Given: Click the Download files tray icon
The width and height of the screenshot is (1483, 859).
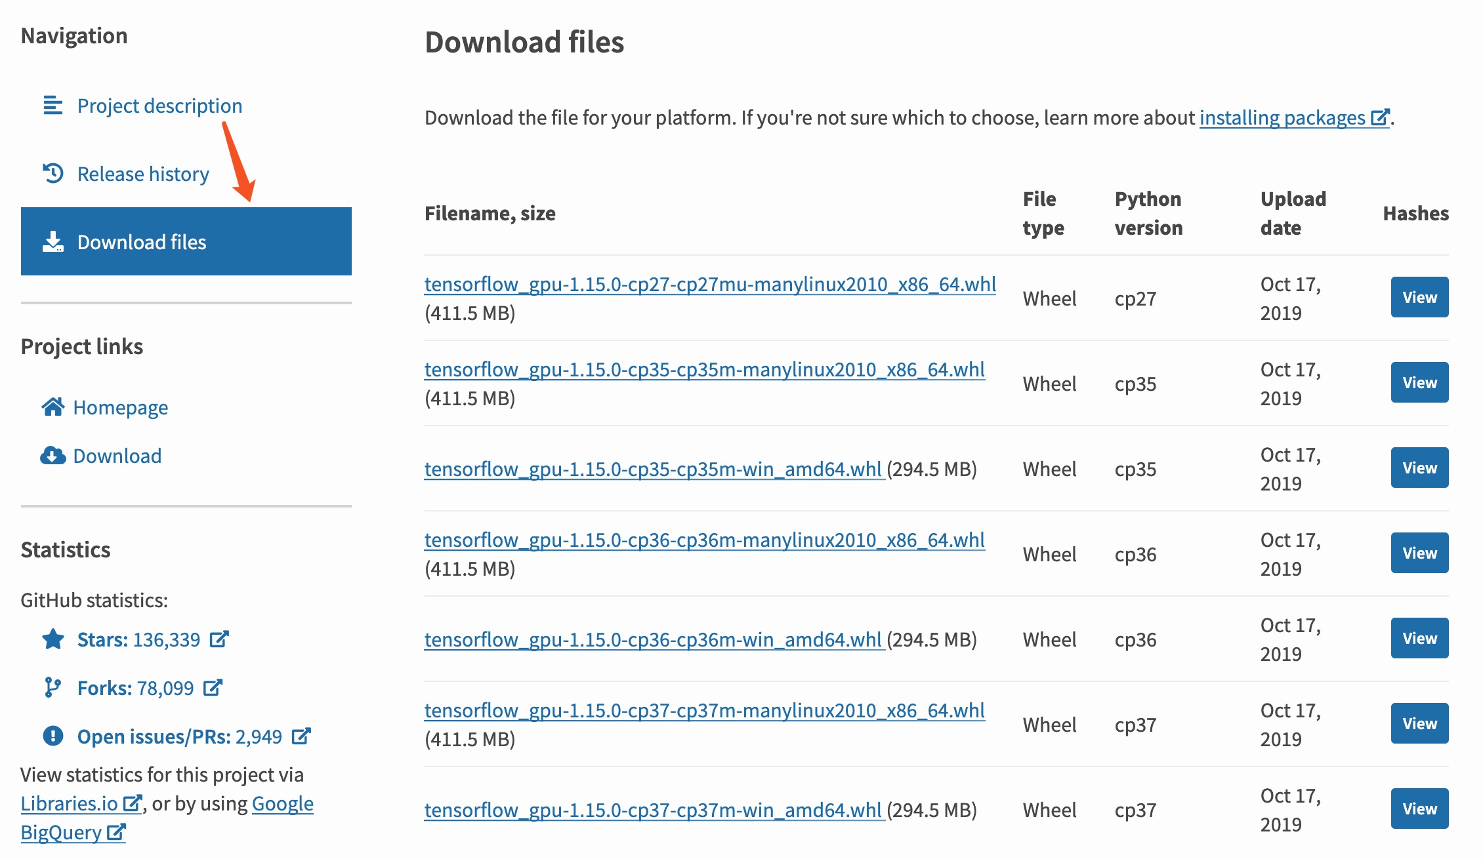Looking at the screenshot, I should point(52,242).
